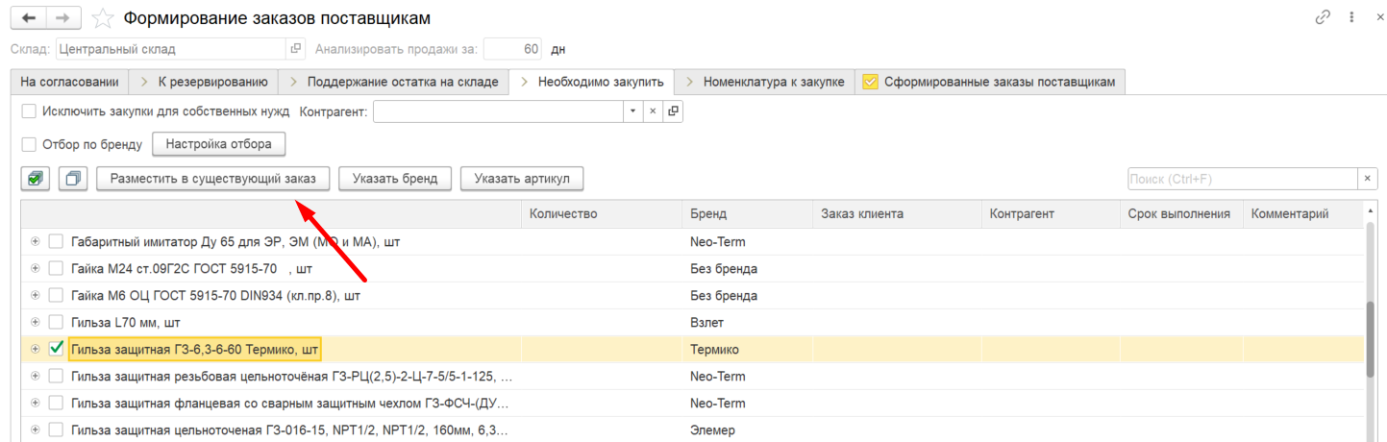Switch to 'На согласовании' tab
This screenshot has width=1387, height=442.
point(69,83)
